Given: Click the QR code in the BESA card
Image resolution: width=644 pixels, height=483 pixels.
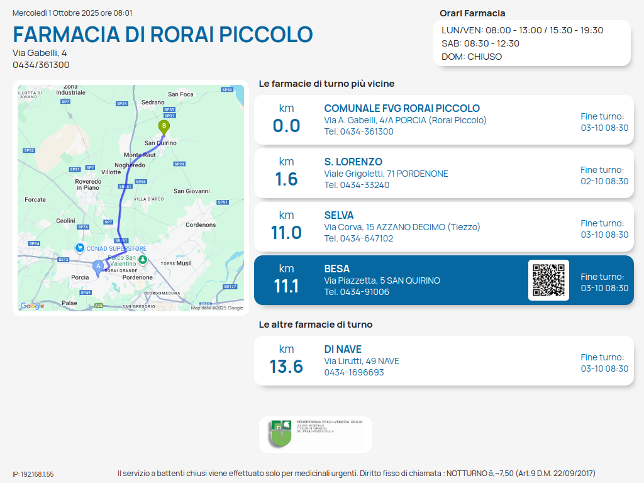Looking at the screenshot, I should tap(548, 280).
